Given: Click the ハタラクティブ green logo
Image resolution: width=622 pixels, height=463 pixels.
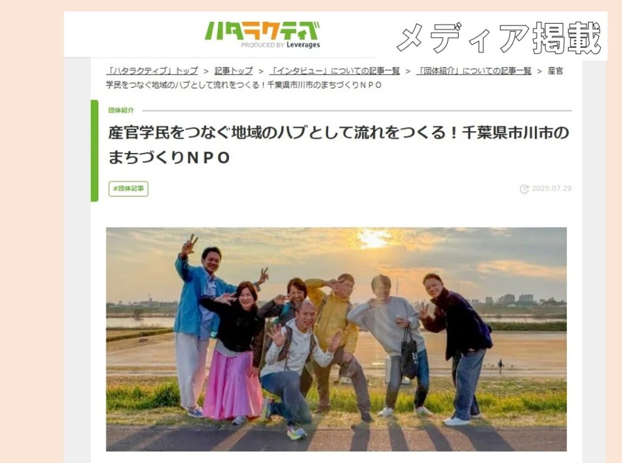Looking at the screenshot, I should point(262,30).
